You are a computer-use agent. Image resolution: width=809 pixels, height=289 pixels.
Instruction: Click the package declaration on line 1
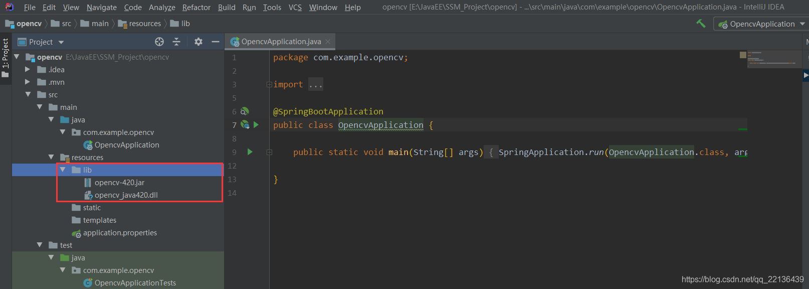pyautogui.click(x=341, y=57)
